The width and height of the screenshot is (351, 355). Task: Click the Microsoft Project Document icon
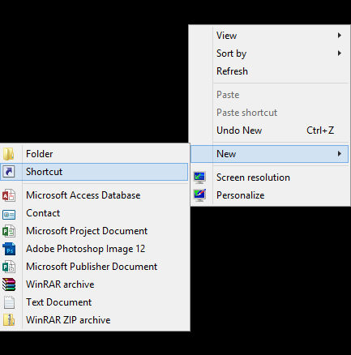point(9,231)
